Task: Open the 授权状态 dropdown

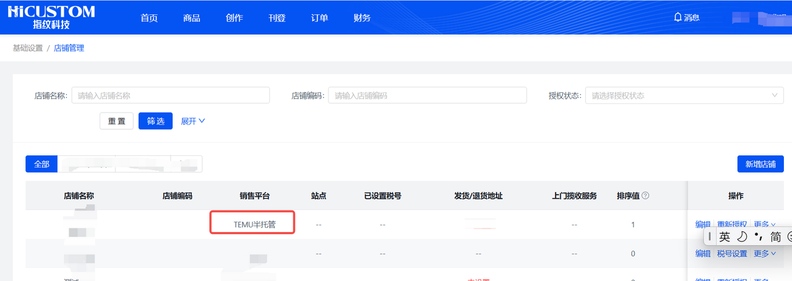Action: 684,95
